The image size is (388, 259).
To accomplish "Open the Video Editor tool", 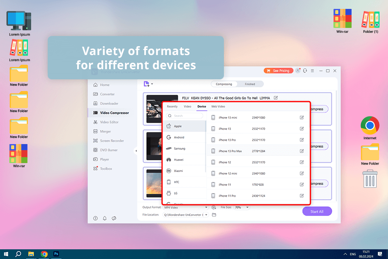I will [x=105, y=122].
